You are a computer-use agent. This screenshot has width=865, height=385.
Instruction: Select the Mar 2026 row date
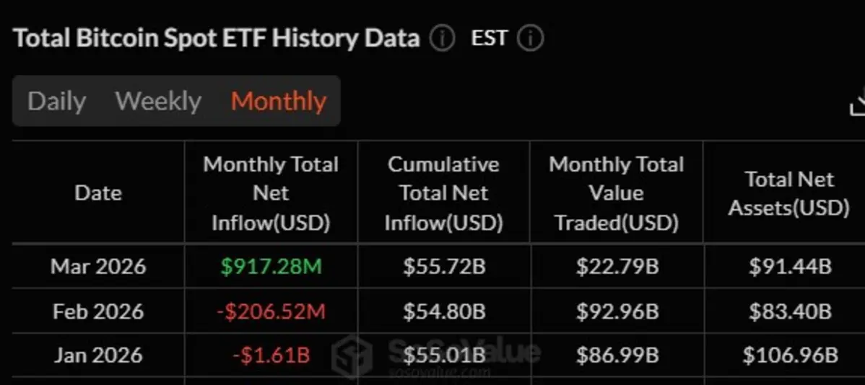[98, 267]
